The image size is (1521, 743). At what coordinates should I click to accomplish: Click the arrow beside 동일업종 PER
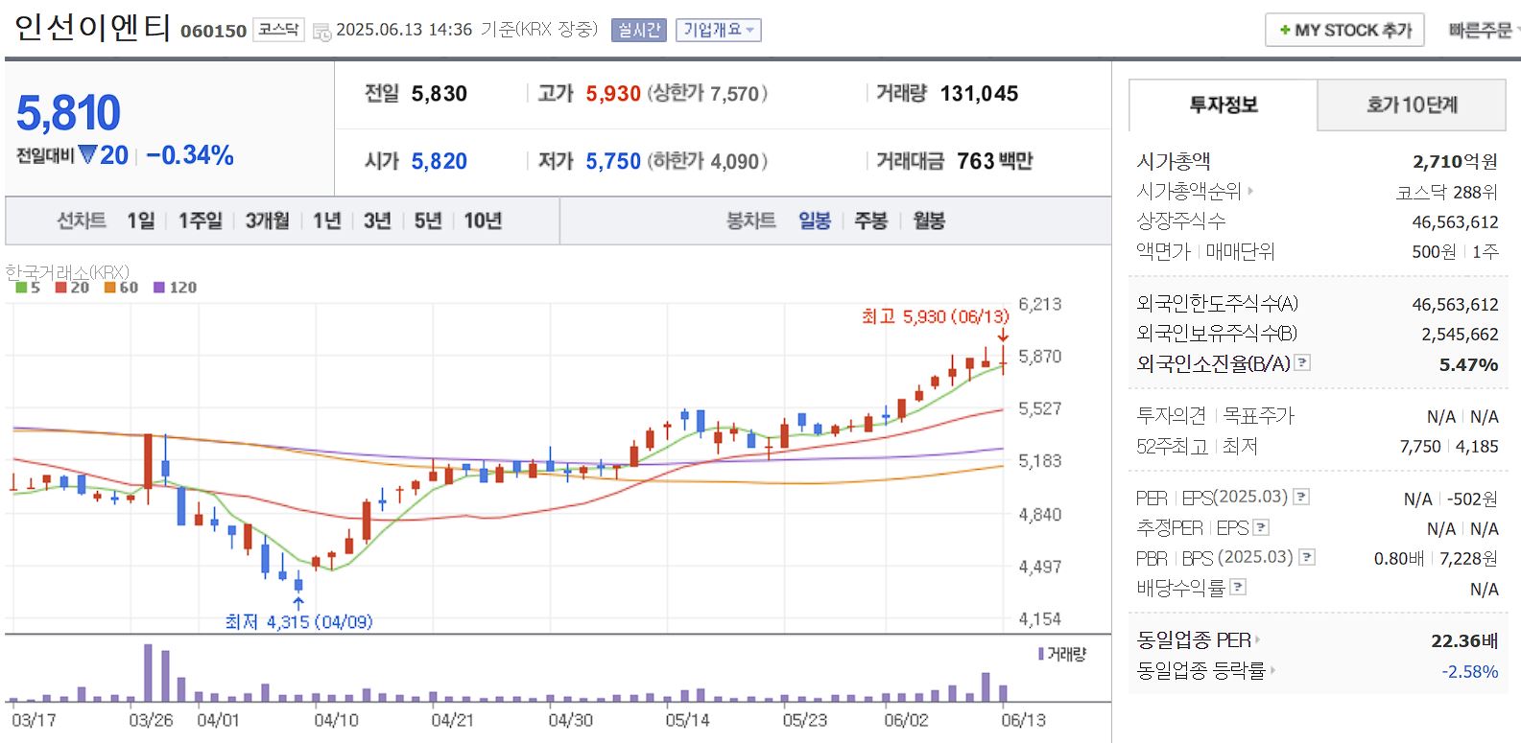click(x=1257, y=639)
